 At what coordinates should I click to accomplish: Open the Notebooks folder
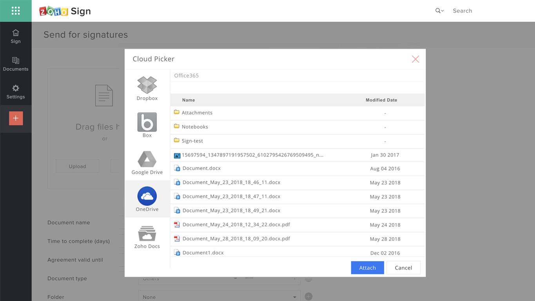coord(195,127)
